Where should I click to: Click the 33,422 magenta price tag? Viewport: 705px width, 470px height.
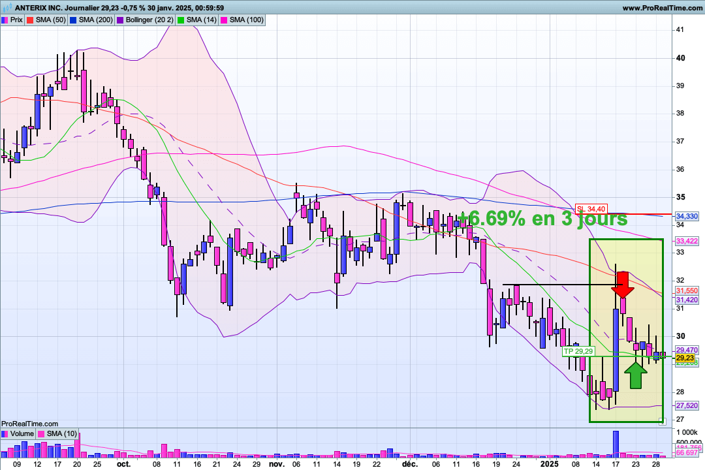click(x=686, y=241)
